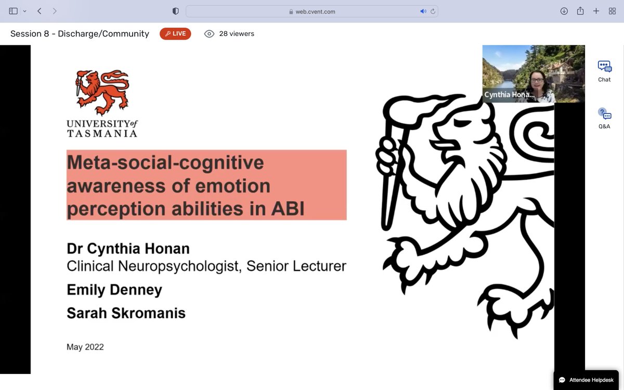Image resolution: width=624 pixels, height=390 pixels.
Task: Open the Share menu
Action: (580, 11)
